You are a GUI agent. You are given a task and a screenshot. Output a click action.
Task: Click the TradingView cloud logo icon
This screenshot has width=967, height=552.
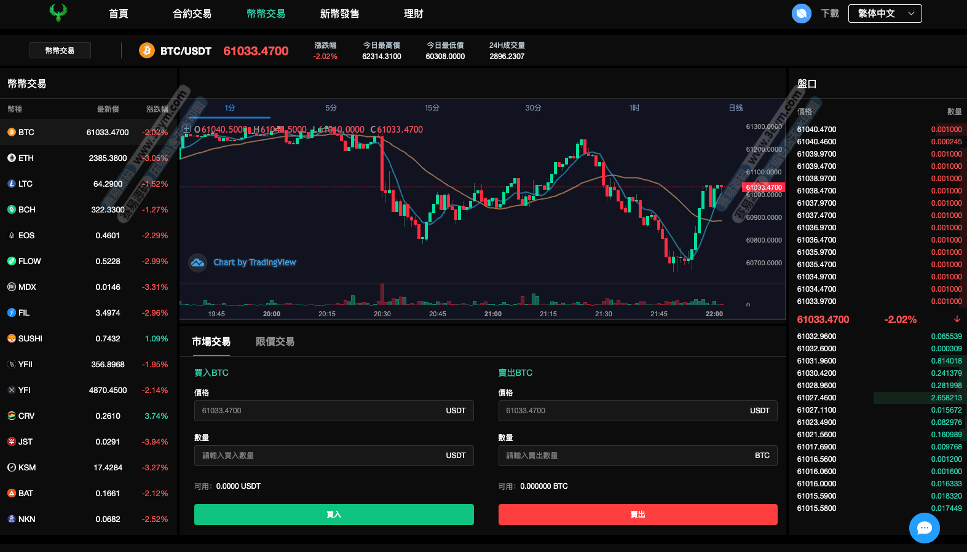(x=197, y=263)
